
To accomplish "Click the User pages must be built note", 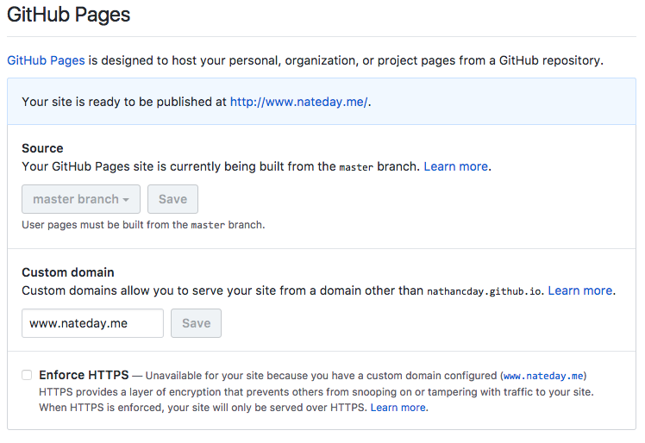I will (x=143, y=225).
